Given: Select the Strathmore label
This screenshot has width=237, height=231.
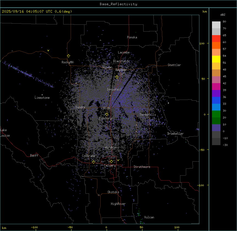Looking at the screenshot, I should click(x=142, y=167).
